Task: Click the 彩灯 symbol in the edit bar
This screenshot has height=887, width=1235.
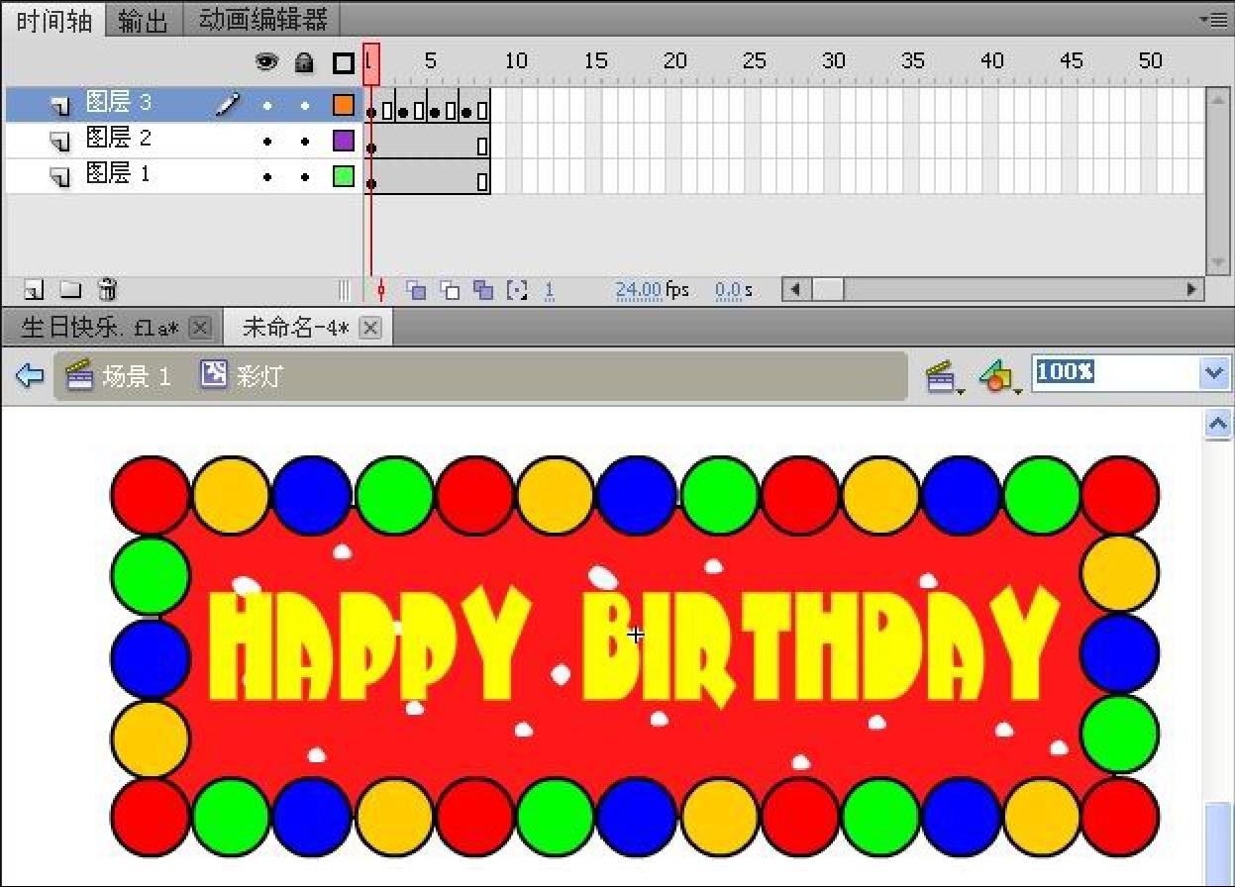Action: click(243, 376)
